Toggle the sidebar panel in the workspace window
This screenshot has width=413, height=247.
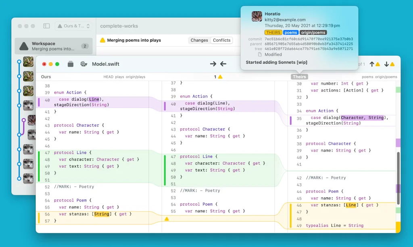46,25
